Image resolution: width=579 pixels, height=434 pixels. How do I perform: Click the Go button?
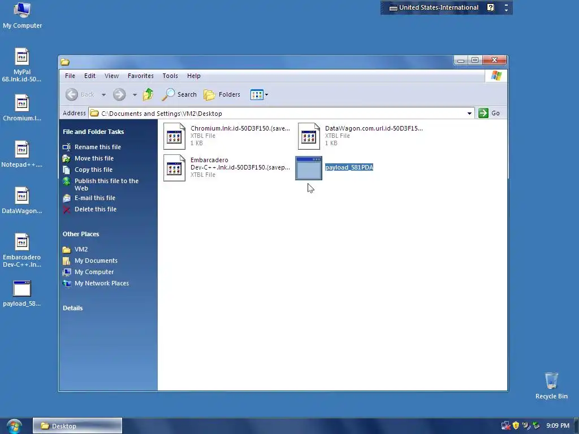point(489,113)
